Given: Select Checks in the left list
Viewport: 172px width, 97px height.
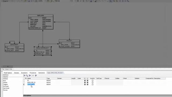Looking at the screenshot, I should coord(5,82).
